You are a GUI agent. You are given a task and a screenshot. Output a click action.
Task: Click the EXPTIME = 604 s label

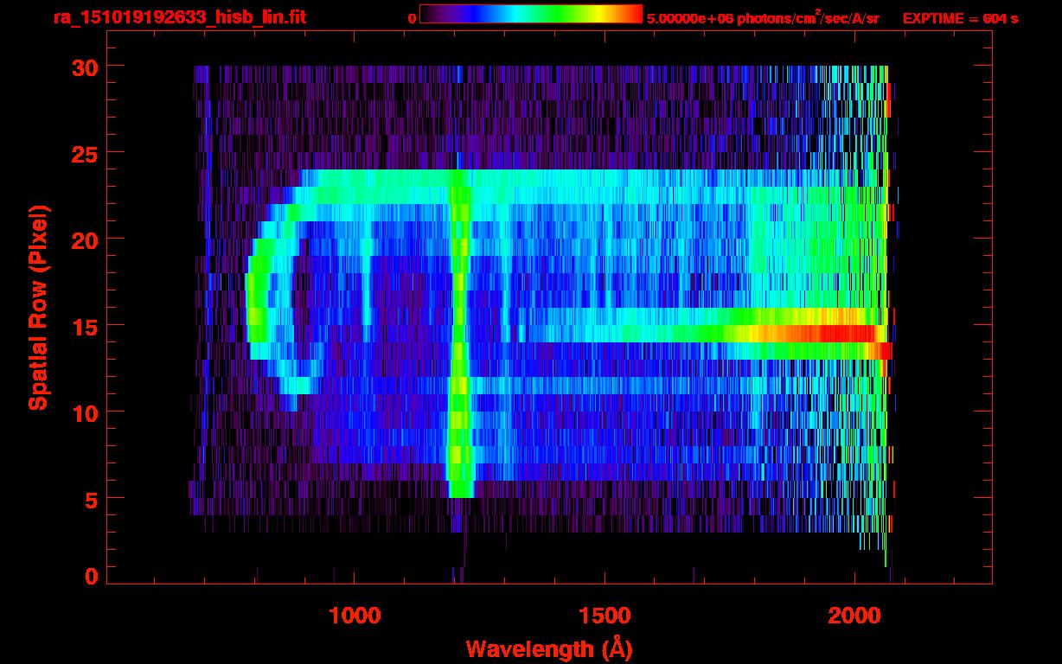pos(960,18)
